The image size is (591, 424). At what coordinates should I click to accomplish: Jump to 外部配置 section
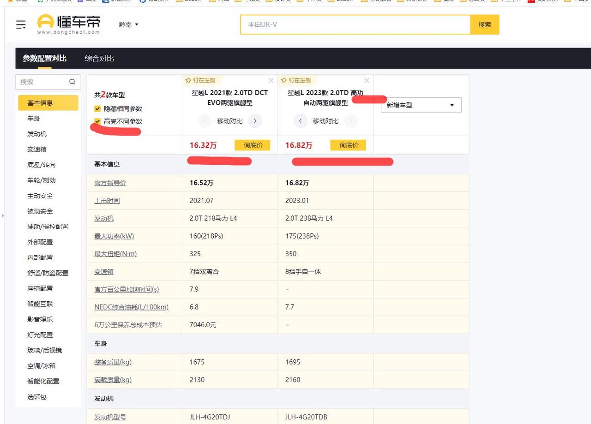click(40, 242)
